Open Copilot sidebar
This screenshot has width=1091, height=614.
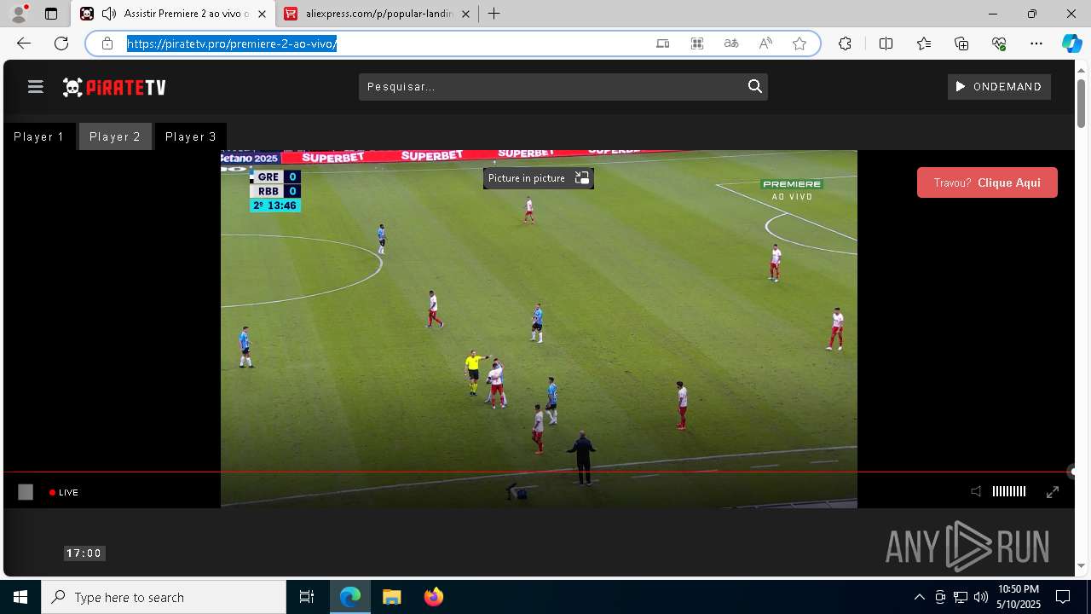pyautogui.click(x=1071, y=43)
